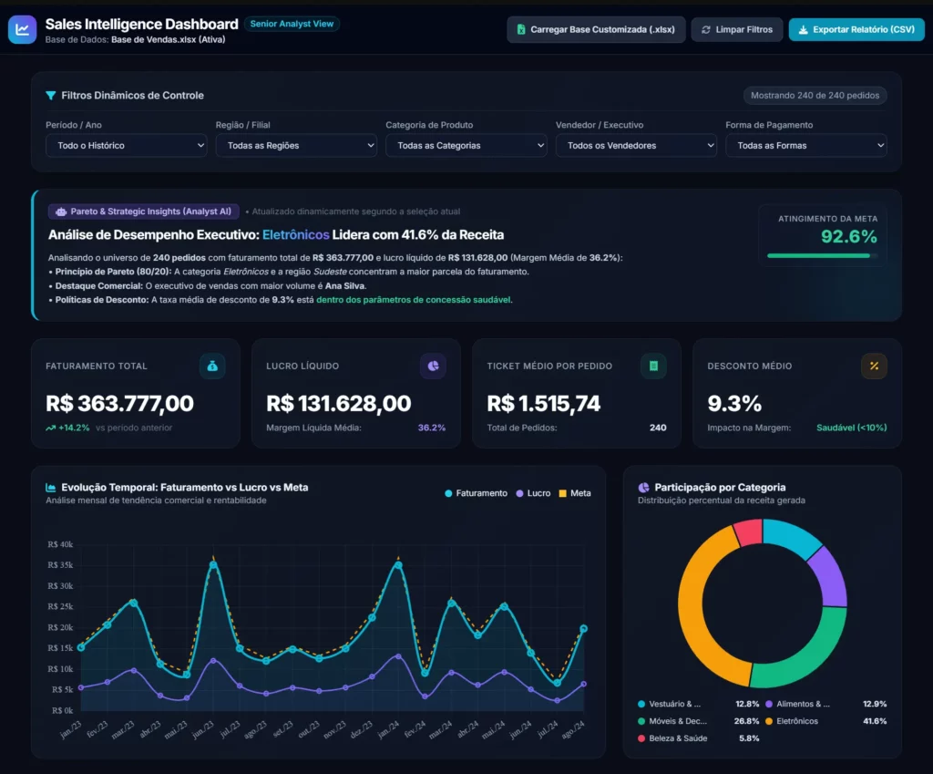This screenshot has width=933, height=774.
Task: Click the receipt icon in Ticket Médio card
Action: pyautogui.click(x=653, y=366)
